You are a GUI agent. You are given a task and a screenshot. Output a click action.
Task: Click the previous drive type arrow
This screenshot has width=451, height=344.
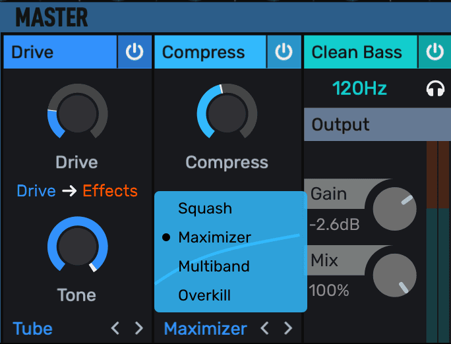click(115, 328)
